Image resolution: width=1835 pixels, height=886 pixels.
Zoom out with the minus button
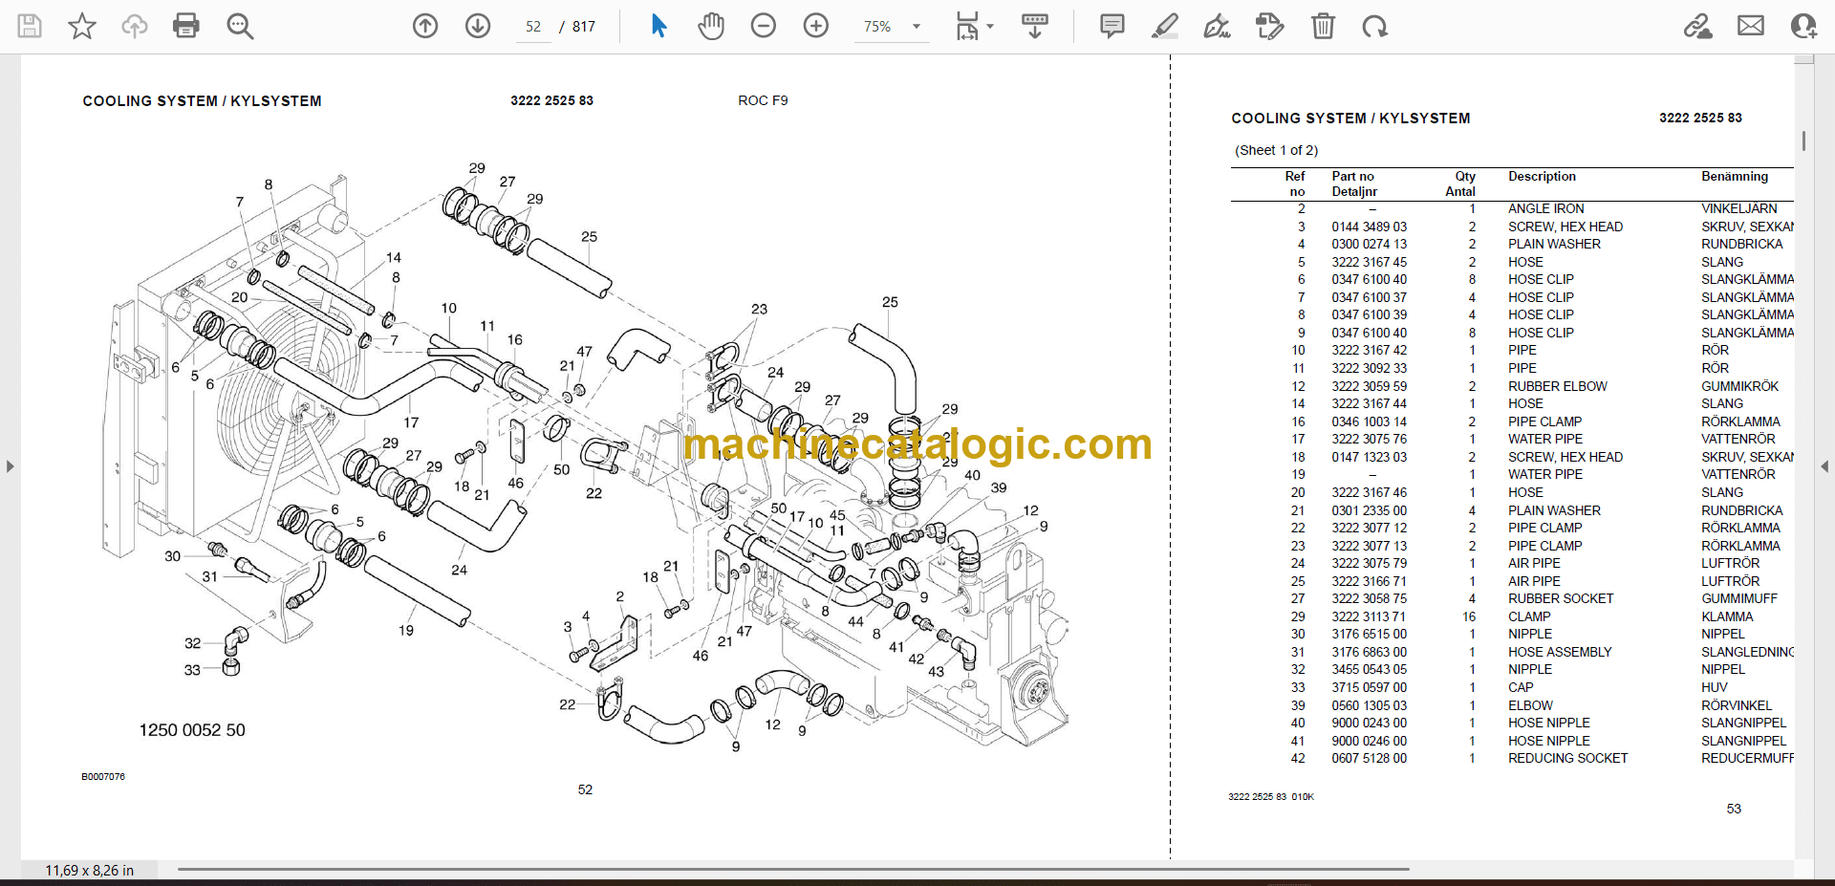point(764,26)
